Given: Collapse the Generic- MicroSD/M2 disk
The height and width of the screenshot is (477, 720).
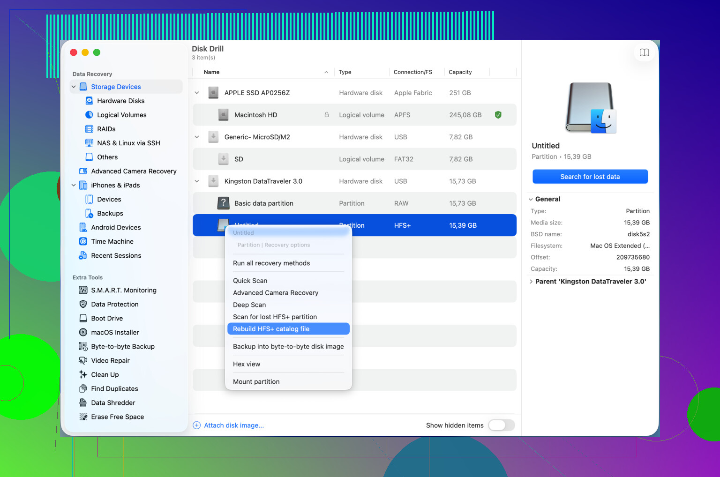Looking at the screenshot, I should (x=197, y=137).
